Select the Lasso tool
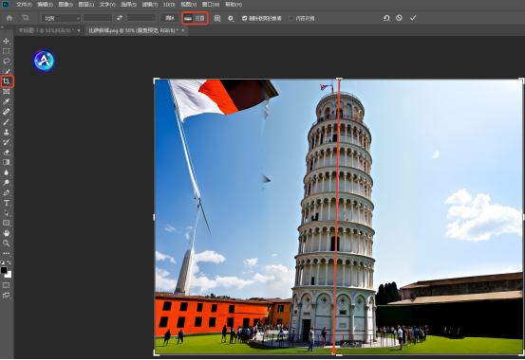This screenshot has width=525, height=360. tap(6, 62)
